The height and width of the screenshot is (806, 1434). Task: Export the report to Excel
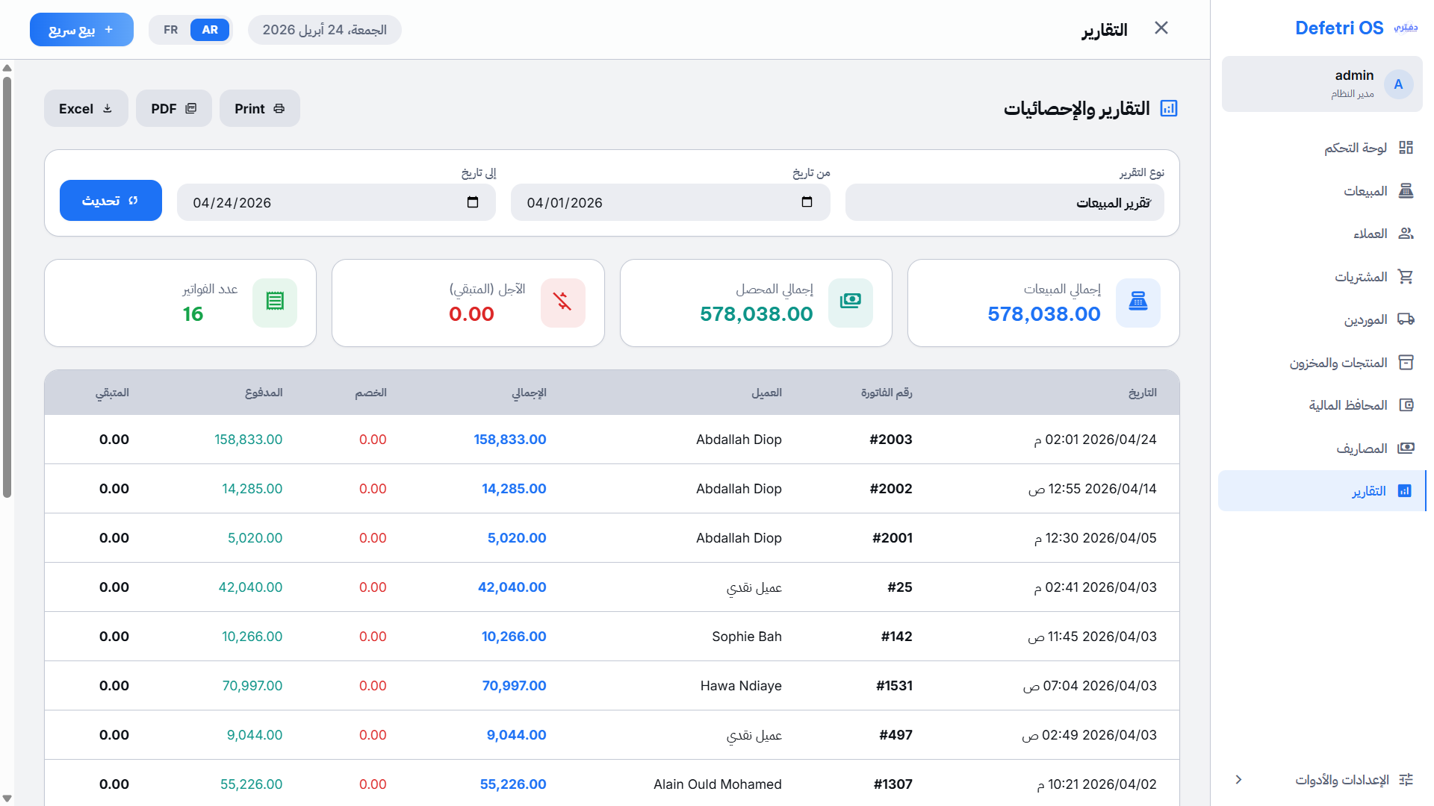tap(85, 108)
